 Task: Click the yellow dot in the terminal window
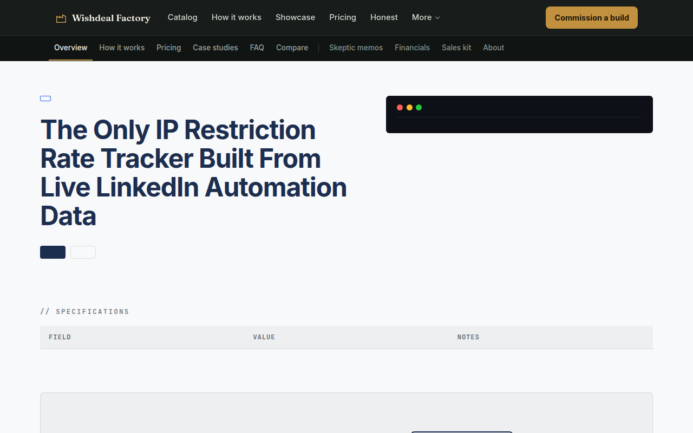pos(409,108)
